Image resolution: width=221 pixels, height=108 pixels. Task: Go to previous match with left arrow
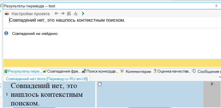click(57, 13)
